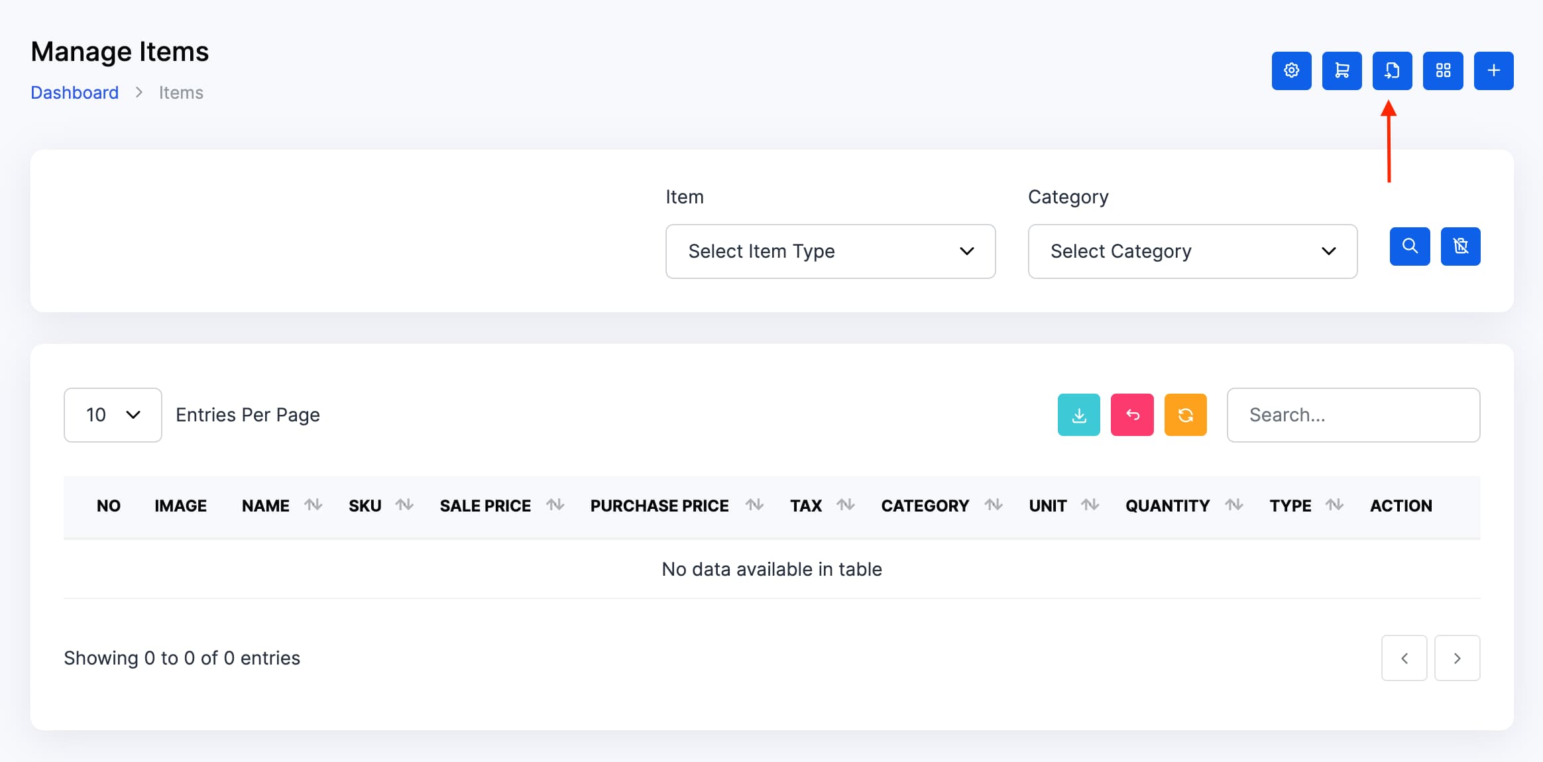The image size is (1543, 762).
Task: Click the teal download export button
Action: (1078, 415)
